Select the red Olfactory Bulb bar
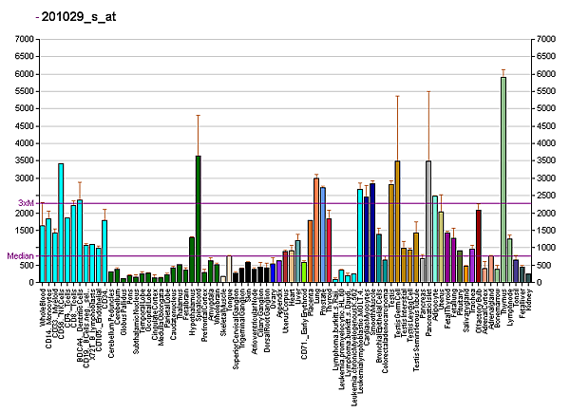The height and width of the screenshot is (412, 570). click(478, 247)
